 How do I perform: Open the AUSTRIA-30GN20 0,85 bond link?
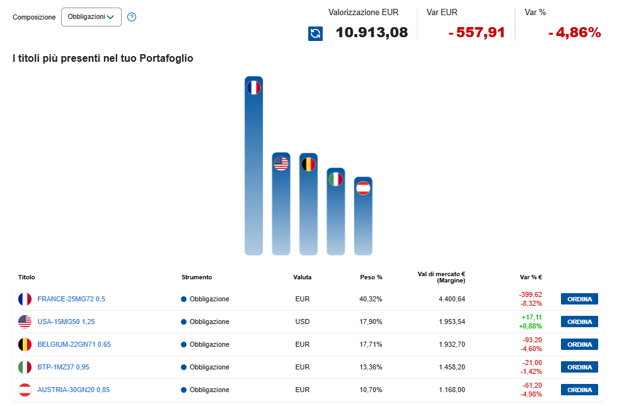pos(73,390)
